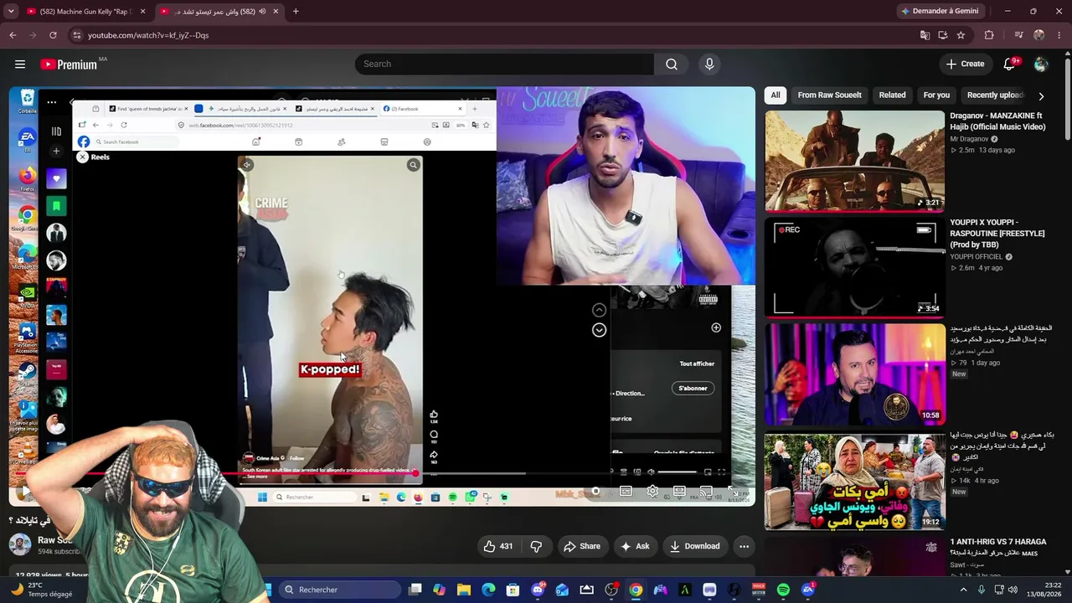The image size is (1072, 603).
Task: Click the magnifier search button
Action: coord(672,64)
